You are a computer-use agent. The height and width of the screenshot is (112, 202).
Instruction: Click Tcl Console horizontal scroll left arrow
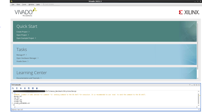tap(15, 107)
